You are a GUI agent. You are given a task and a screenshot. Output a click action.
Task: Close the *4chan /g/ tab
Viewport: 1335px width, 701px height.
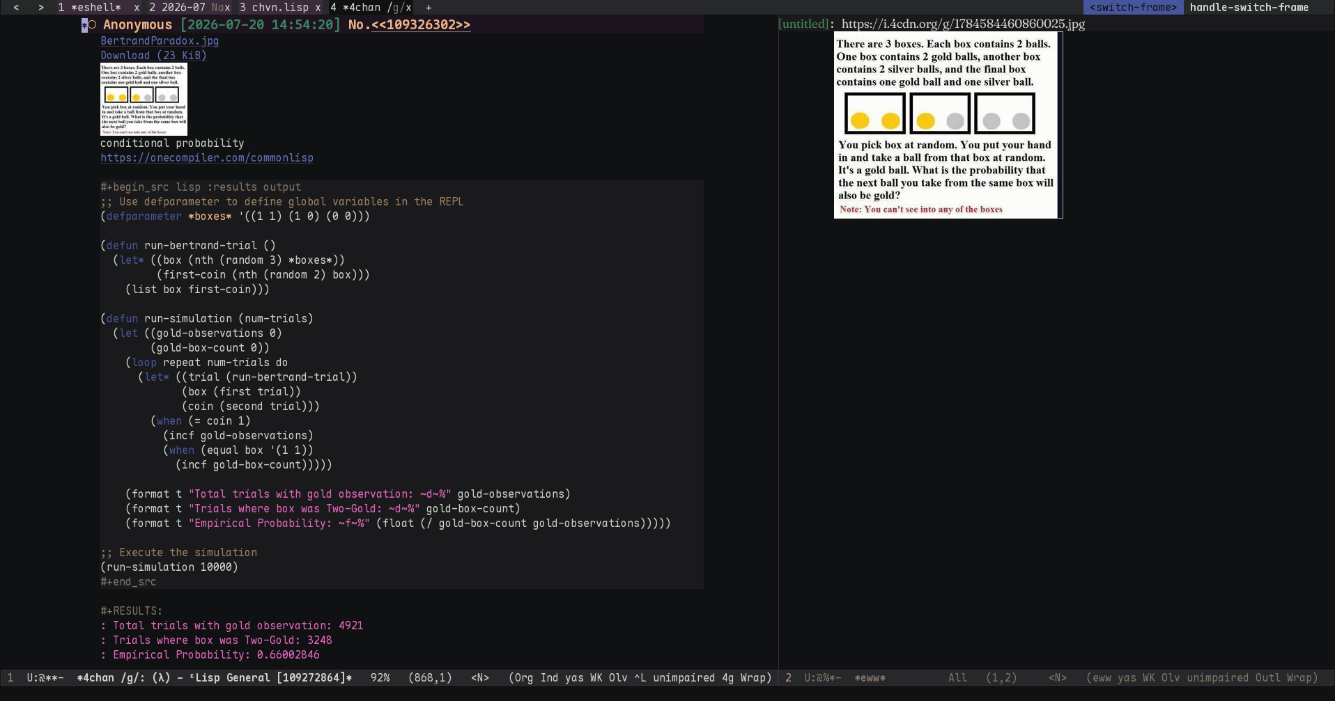pos(408,8)
